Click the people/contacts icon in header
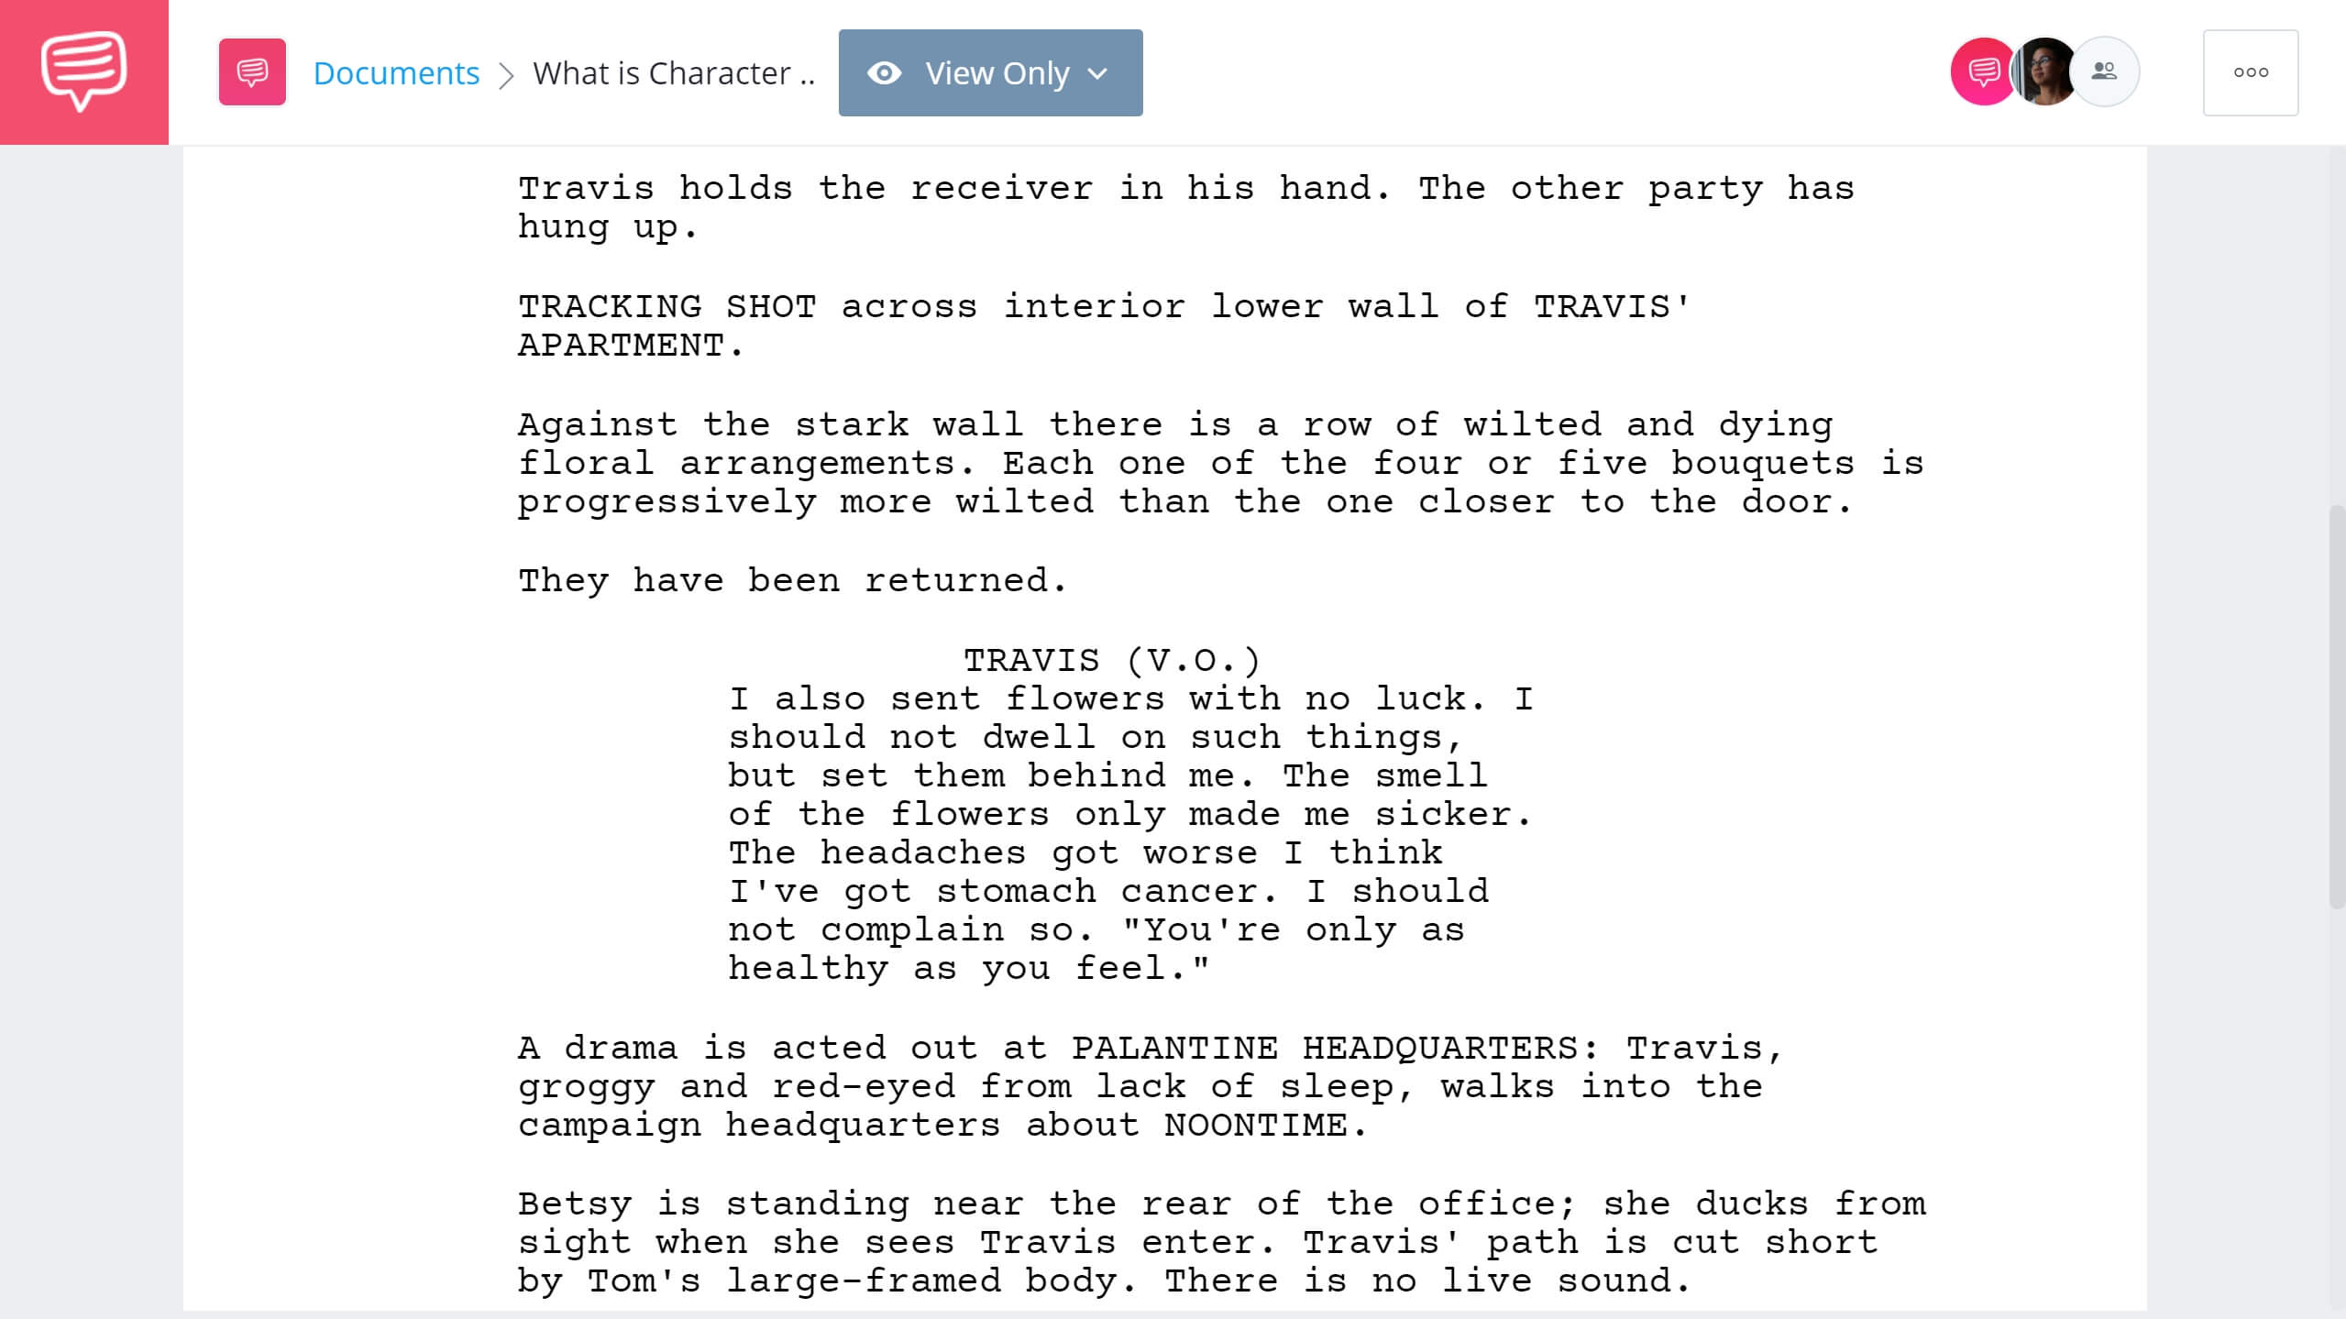This screenshot has height=1319, width=2346. (2103, 72)
